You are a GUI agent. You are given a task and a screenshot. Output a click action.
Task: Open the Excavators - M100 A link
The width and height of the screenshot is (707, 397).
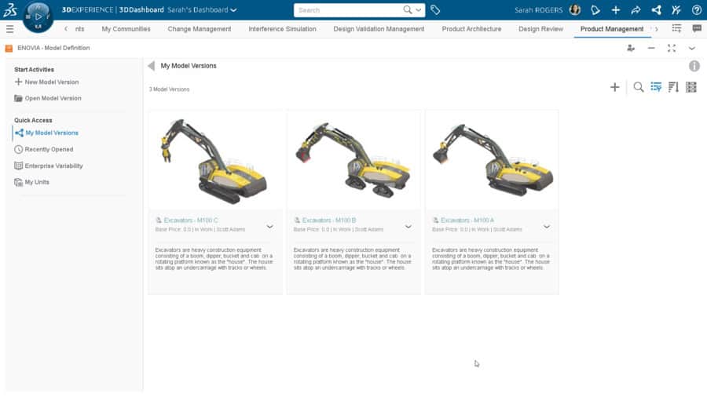(467, 220)
